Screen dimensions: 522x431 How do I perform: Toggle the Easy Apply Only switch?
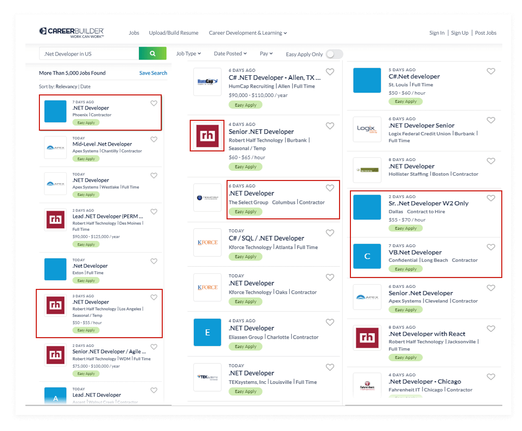[x=334, y=54]
